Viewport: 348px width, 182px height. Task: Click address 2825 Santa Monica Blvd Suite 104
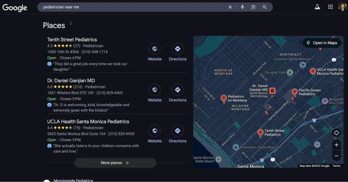tap(76, 134)
